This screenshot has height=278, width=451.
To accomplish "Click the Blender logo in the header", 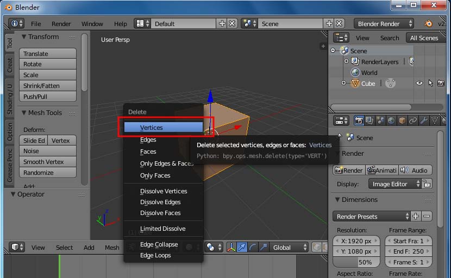I will click(x=428, y=23).
